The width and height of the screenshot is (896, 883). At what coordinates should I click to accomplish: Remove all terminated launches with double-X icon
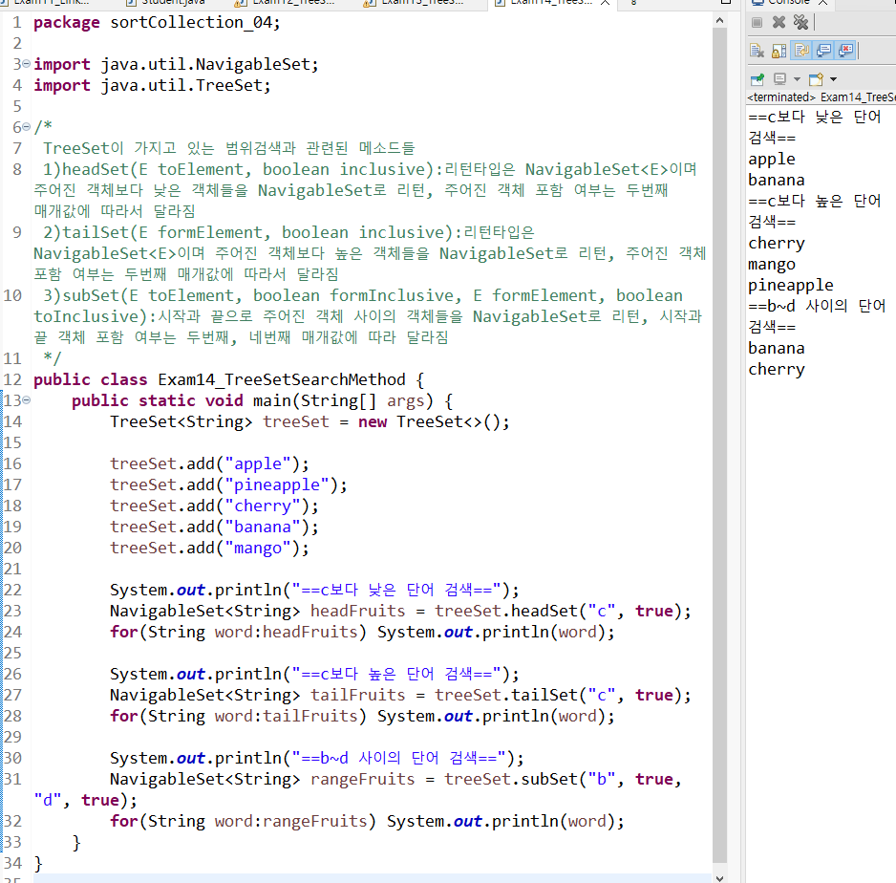click(x=800, y=22)
